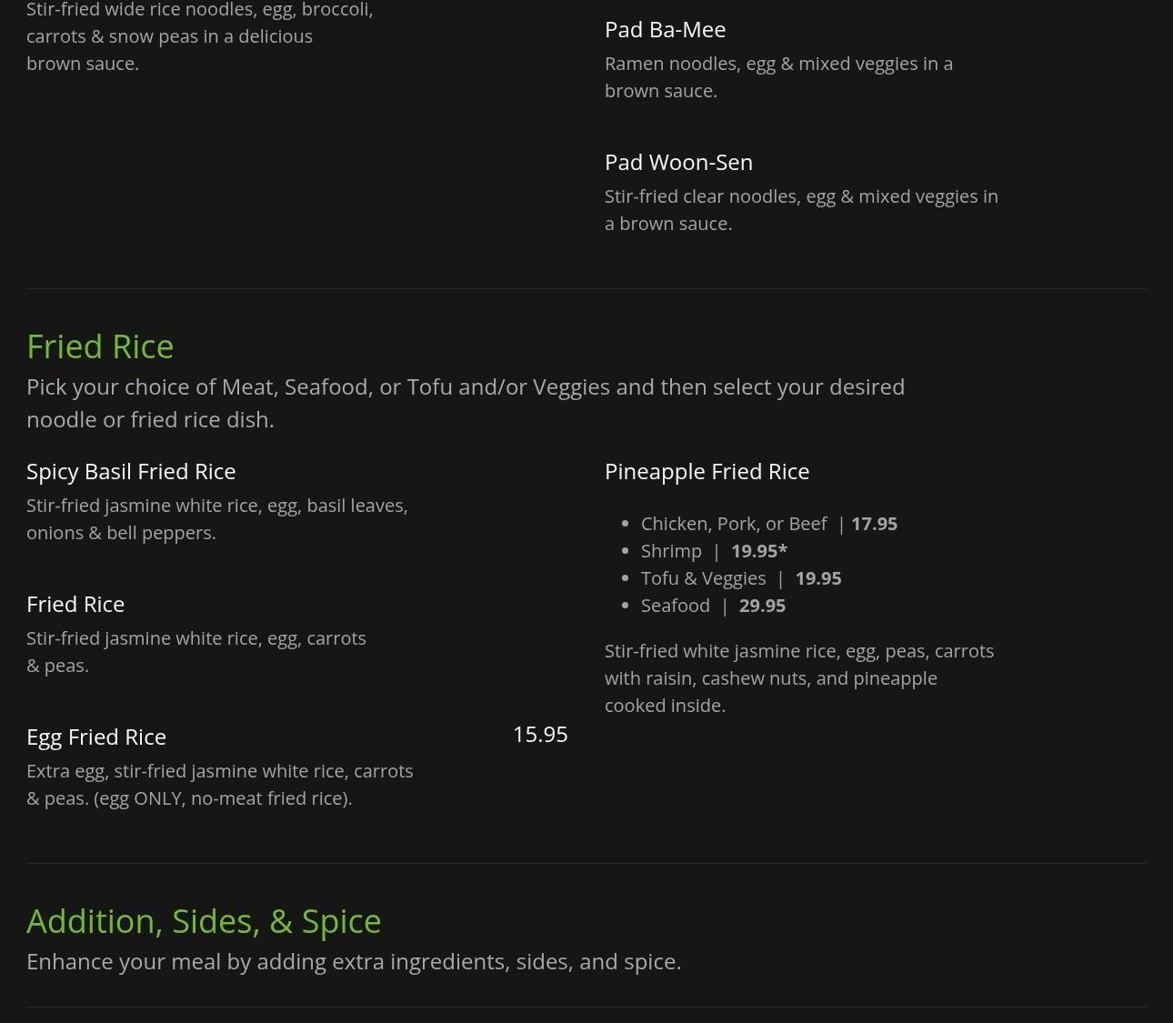Pick the Shrimp 19.95 option
The width and height of the screenshot is (1173, 1023).
[714, 551]
